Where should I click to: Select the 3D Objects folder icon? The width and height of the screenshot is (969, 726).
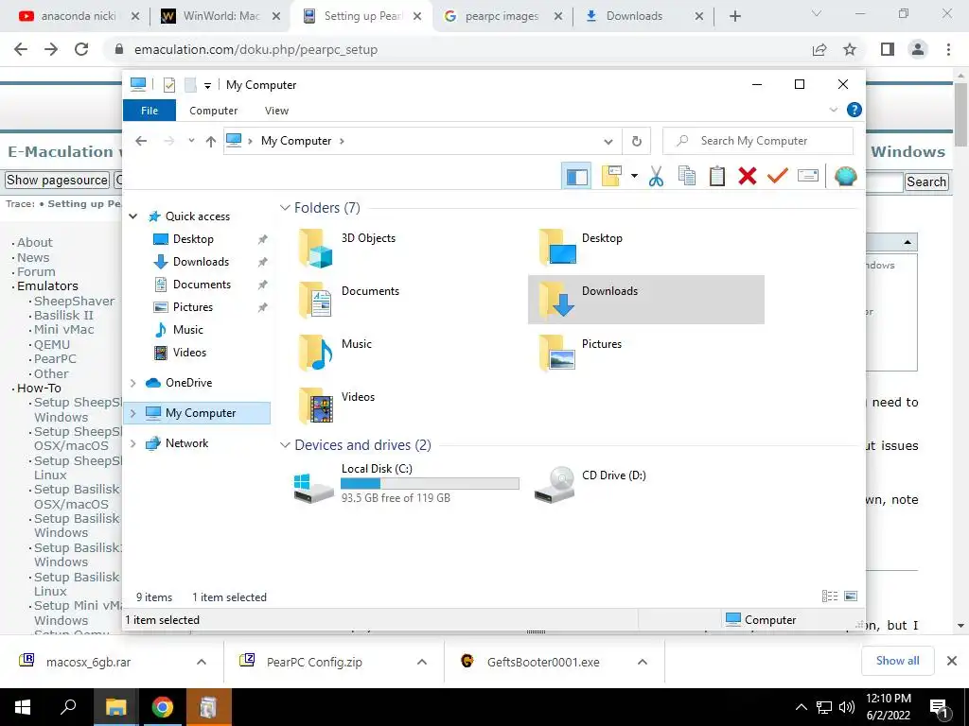pyautogui.click(x=316, y=249)
